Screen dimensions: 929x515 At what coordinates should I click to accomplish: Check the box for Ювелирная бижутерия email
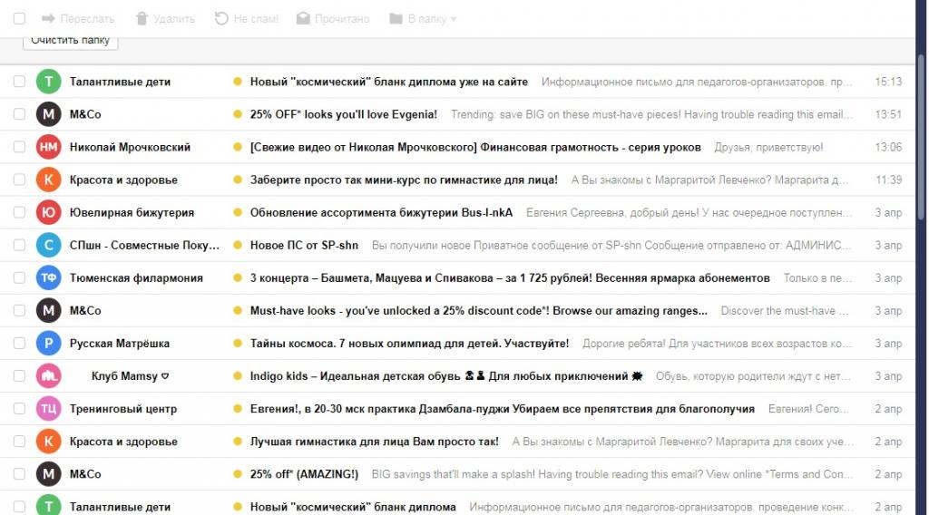[x=19, y=212]
